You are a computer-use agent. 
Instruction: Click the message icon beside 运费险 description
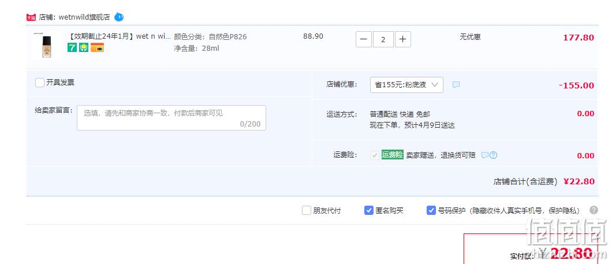point(485,155)
